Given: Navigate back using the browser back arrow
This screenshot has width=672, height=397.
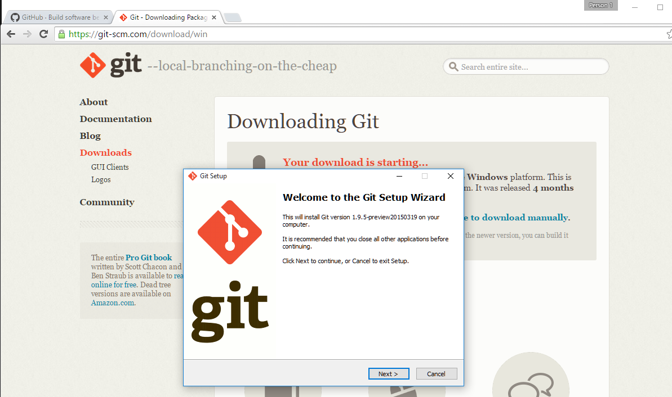Looking at the screenshot, I should [x=11, y=34].
